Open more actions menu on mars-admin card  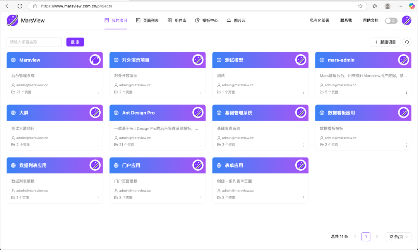[x=406, y=92]
